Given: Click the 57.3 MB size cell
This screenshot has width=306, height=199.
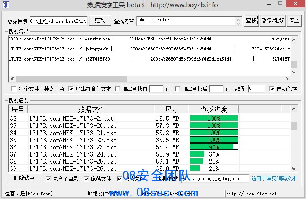Looking at the screenshot, I should 167,126.
